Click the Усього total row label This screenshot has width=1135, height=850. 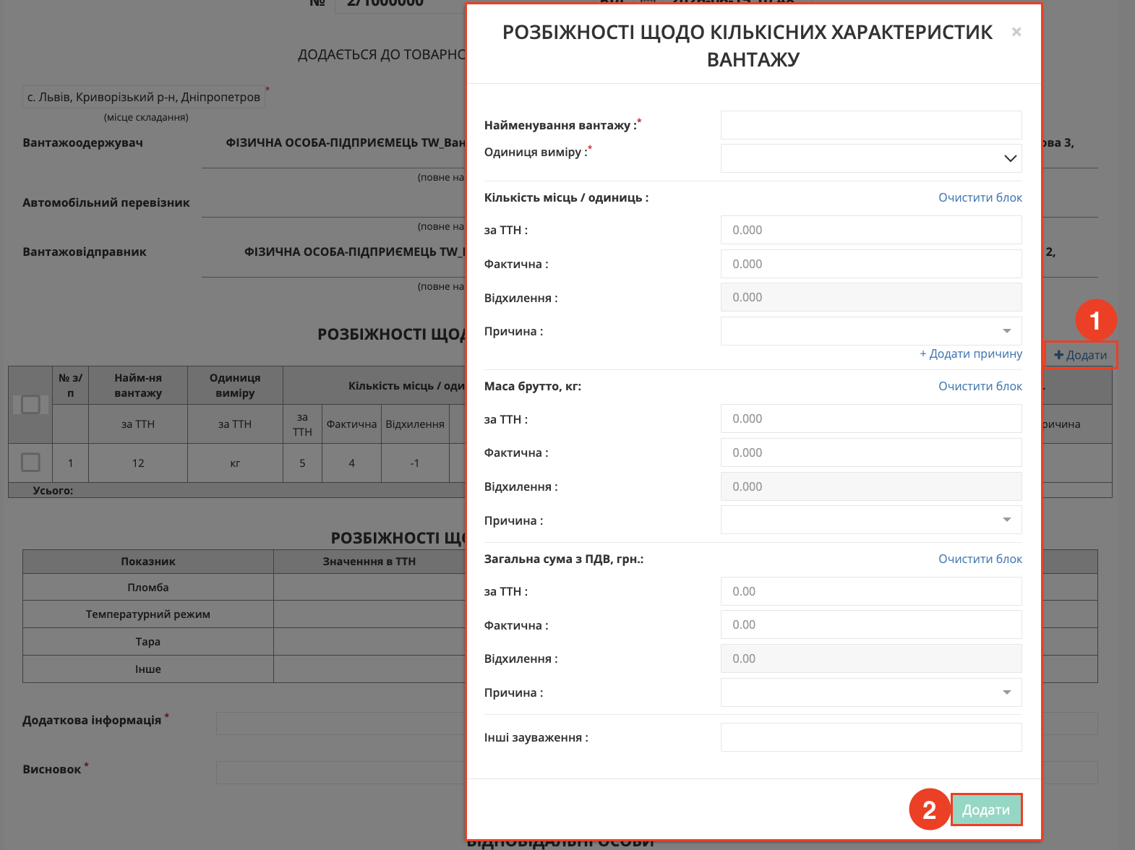point(53,490)
